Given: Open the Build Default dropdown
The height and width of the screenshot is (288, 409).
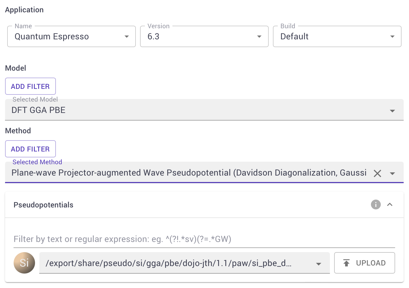Looking at the screenshot, I should (x=337, y=36).
